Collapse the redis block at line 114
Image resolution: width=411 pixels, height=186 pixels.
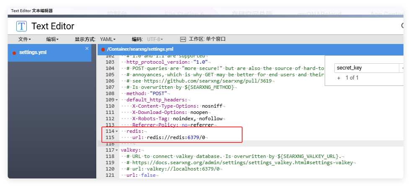tap(116, 131)
